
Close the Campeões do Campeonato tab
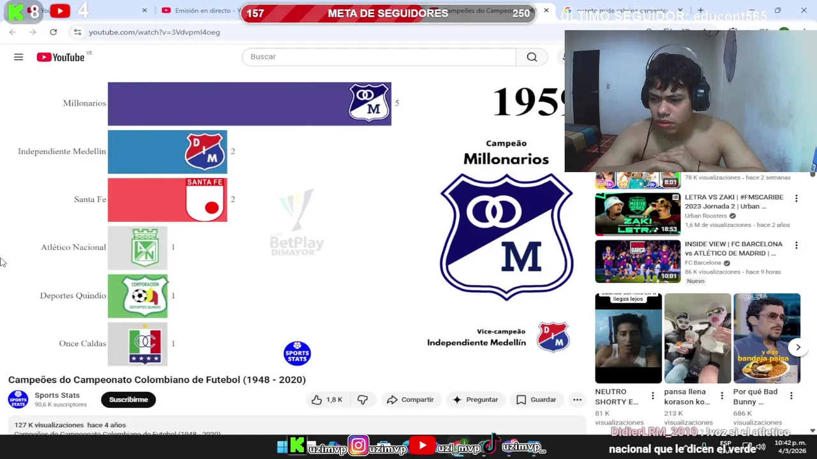pyautogui.click(x=546, y=10)
